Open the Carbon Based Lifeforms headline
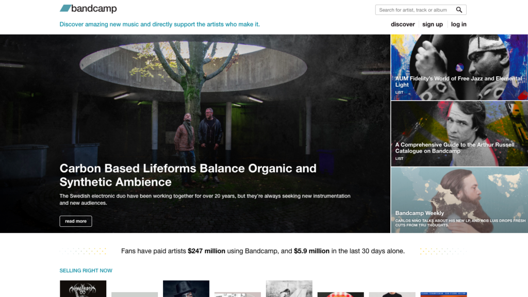Viewport: 528px width, 297px height. pyautogui.click(x=188, y=175)
